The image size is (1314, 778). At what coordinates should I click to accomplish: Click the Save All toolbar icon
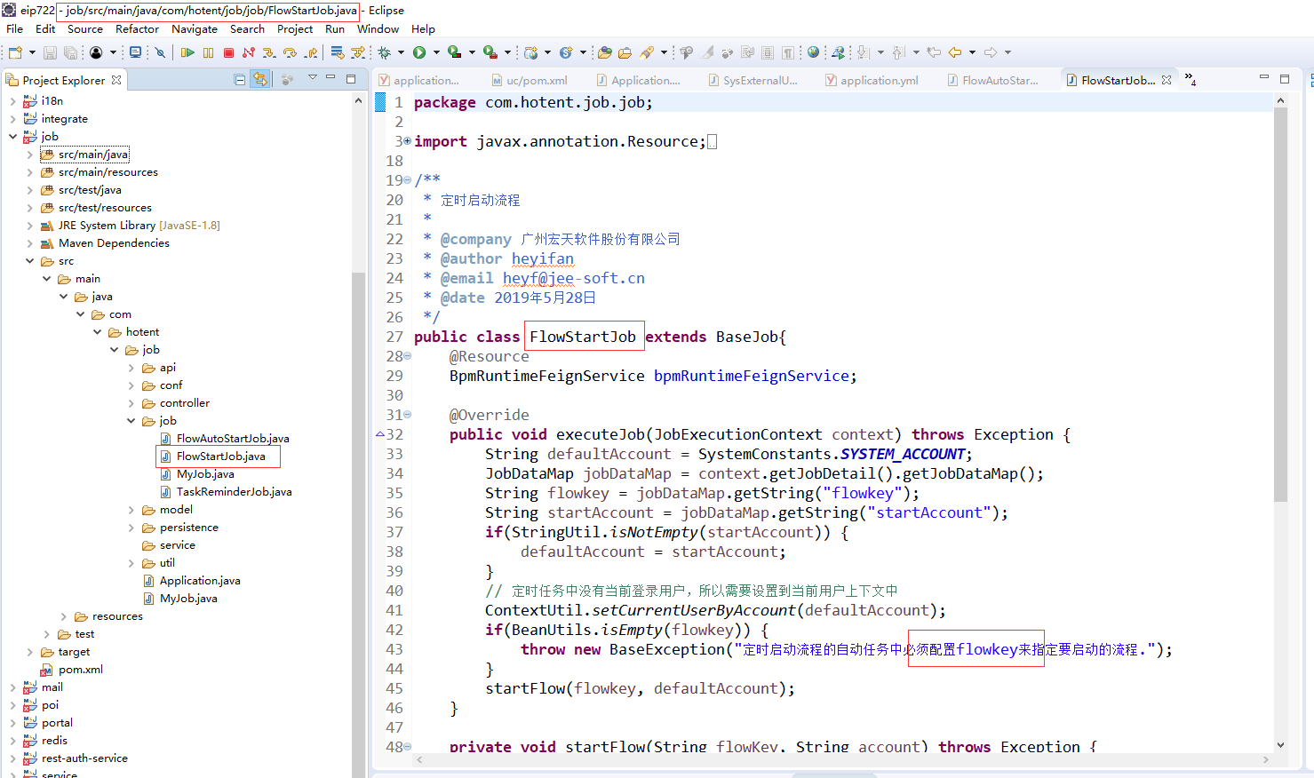pyautogui.click(x=70, y=53)
